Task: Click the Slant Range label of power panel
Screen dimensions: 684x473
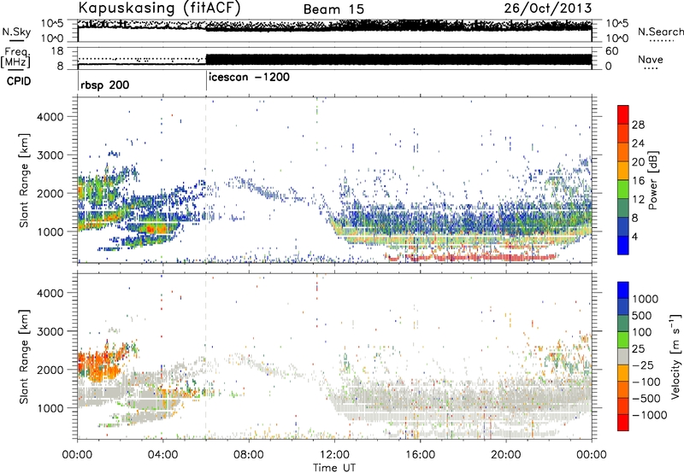Action: [x=24, y=180]
